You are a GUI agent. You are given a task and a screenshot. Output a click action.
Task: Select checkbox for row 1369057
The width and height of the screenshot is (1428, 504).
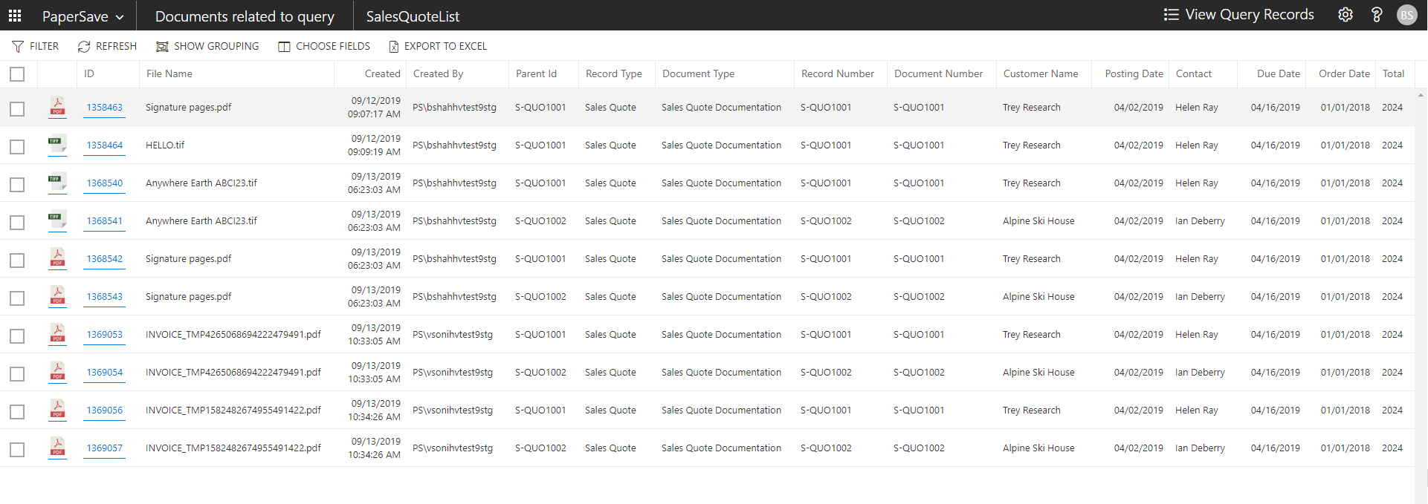coord(17,450)
